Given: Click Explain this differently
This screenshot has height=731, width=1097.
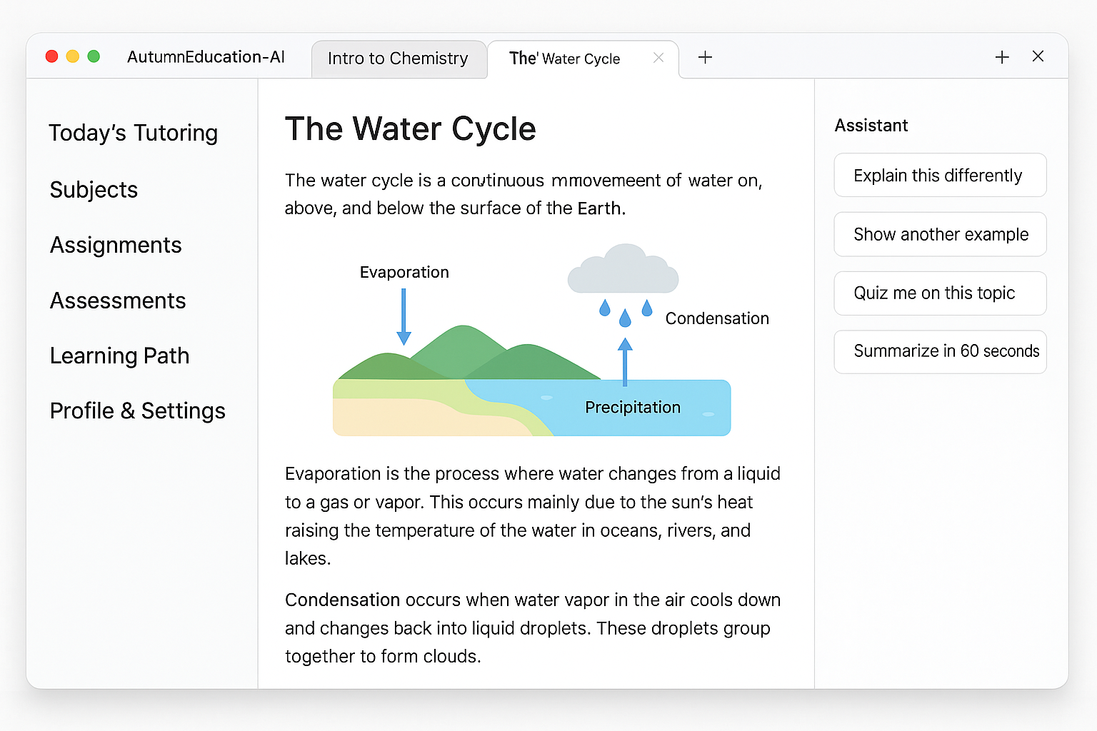Looking at the screenshot, I should 939,175.
